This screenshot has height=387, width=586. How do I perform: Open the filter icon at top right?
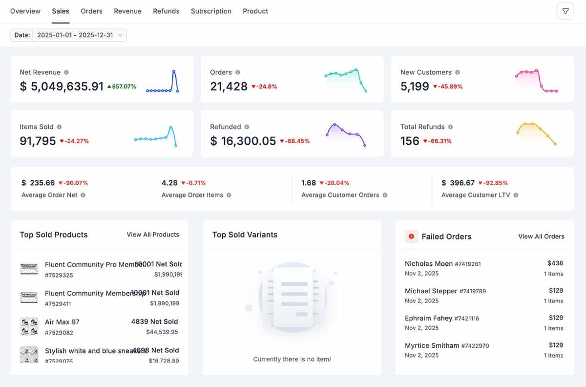click(565, 11)
